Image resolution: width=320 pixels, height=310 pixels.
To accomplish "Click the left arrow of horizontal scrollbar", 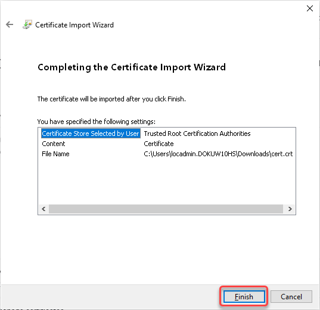I will coord(44,209).
